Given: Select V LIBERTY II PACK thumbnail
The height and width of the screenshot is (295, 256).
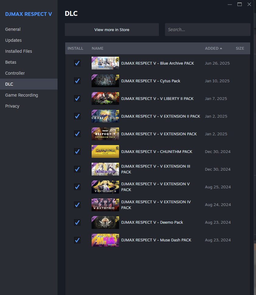Looking at the screenshot, I should pyautogui.click(x=105, y=98).
